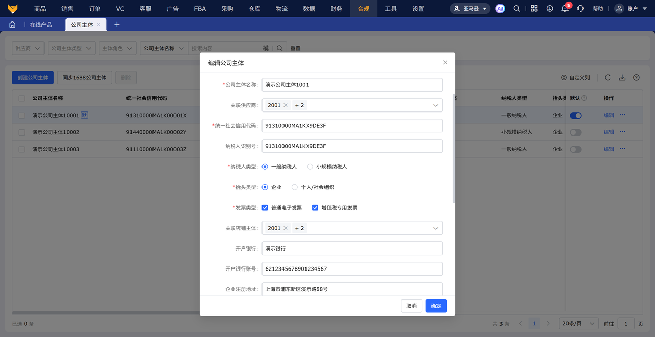Screen dimensions: 655x337
Task: Click the account avatar icon
Action: pyautogui.click(x=619, y=9)
